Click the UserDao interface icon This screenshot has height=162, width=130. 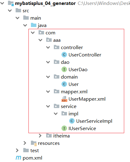click(x=64, y=69)
